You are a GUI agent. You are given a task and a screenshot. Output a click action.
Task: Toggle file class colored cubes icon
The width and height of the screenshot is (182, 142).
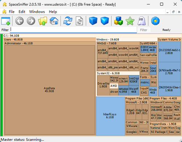pyautogui.click(x=118, y=21)
